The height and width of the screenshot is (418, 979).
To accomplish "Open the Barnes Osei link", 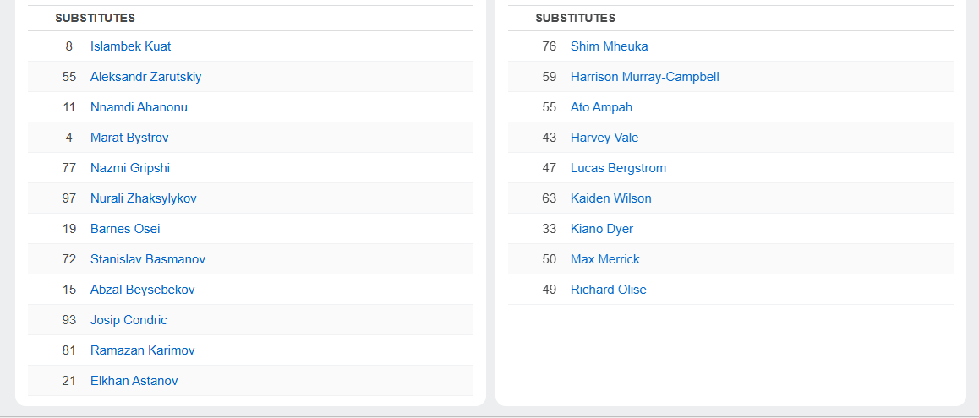I will (x=125, y=229).
